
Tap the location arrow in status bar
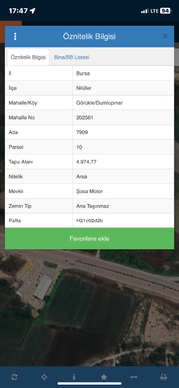tap(32, 11)
